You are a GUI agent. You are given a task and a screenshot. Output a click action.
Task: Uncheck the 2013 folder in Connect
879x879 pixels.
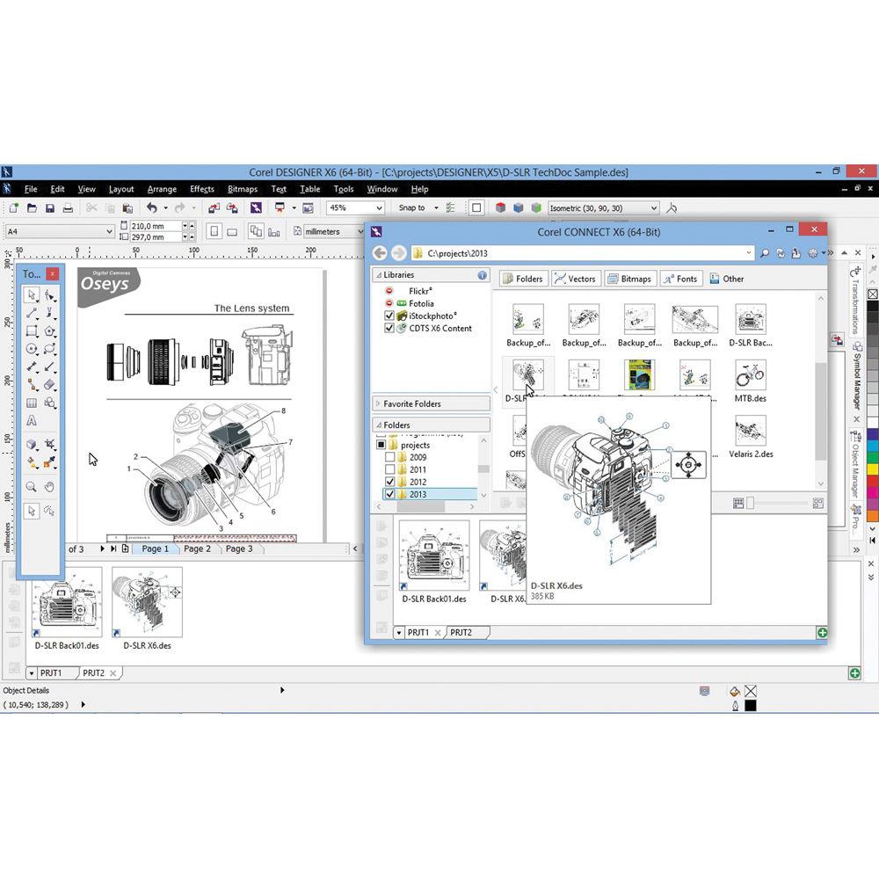point(389,494)
